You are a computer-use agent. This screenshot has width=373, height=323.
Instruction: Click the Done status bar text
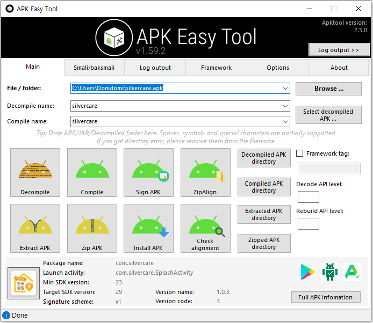coord(20,315)
